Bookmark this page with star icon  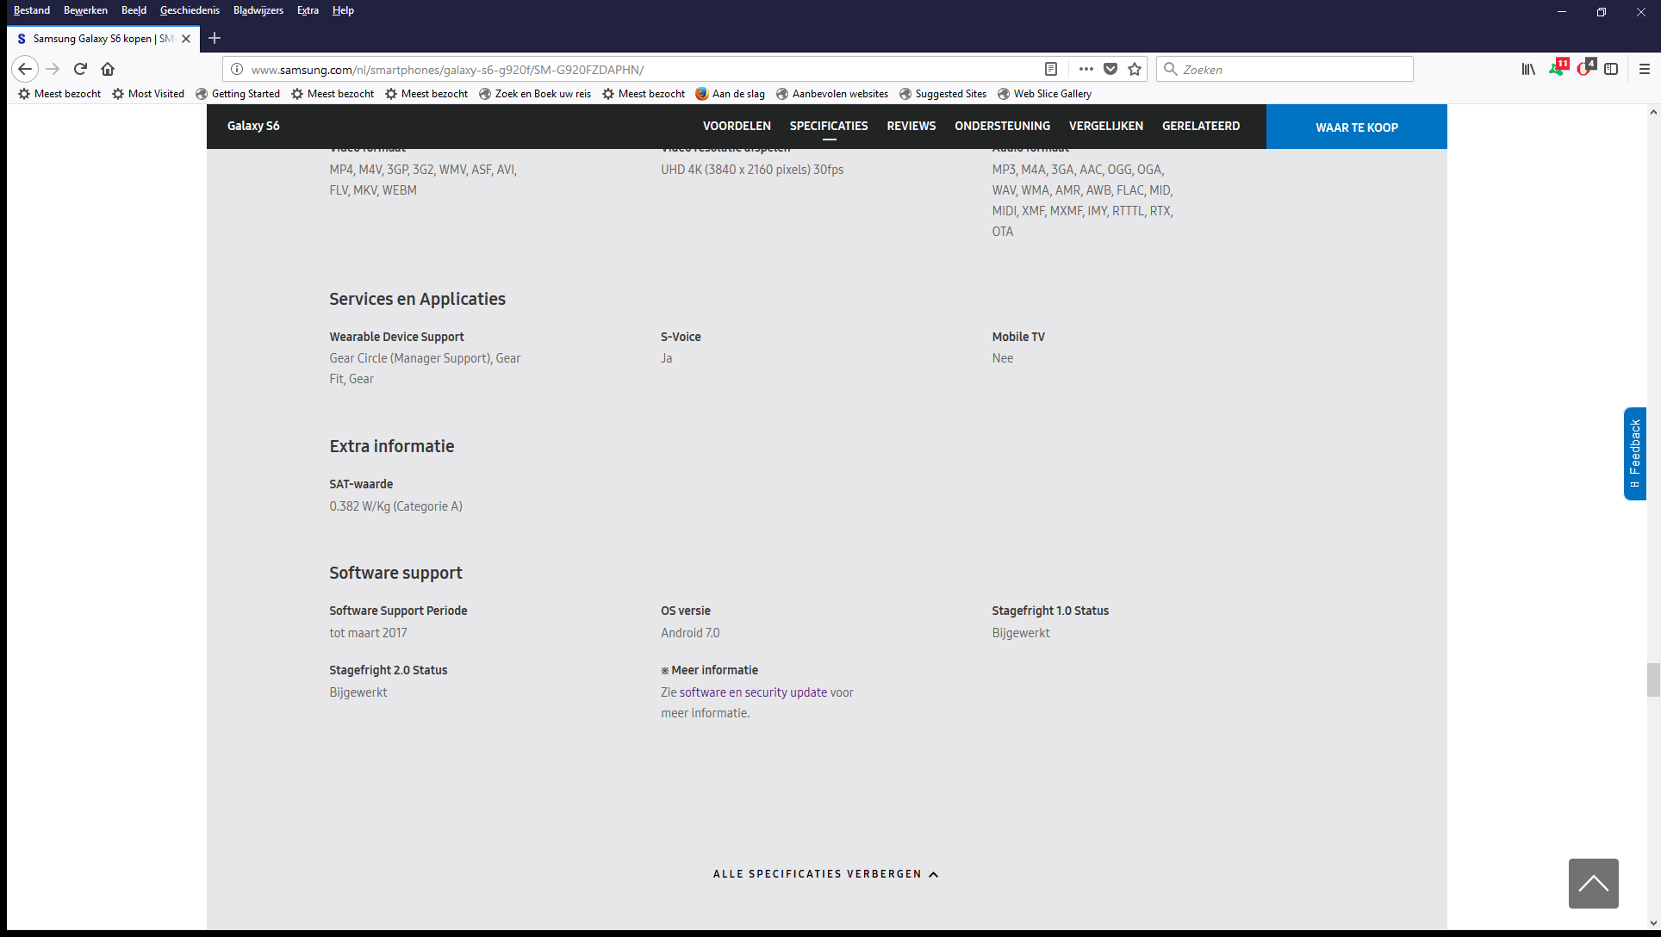click(x=1135, y=69)
